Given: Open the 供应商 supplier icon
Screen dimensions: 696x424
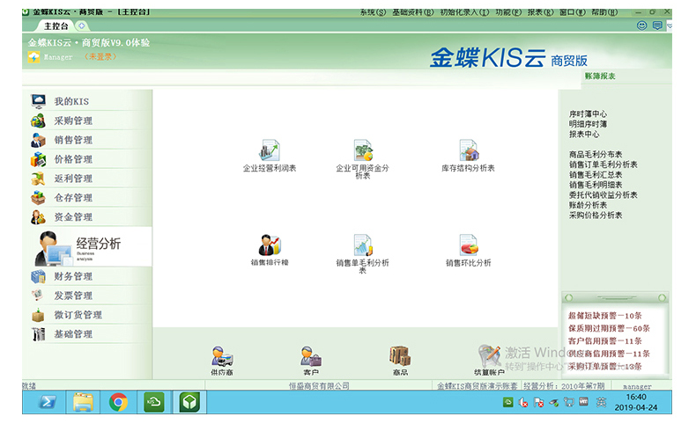Looking at the screenshot, I should point(222,356).
